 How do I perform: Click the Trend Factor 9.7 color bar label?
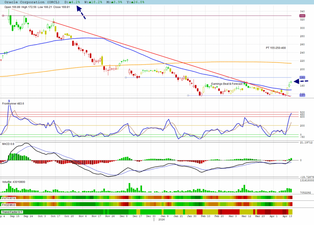coord(12,212)
